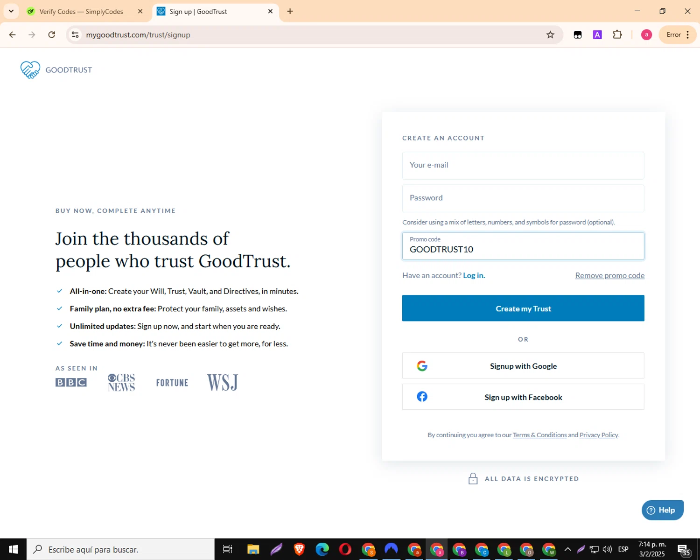Open the purple A extension

click(x=597, y=35)
